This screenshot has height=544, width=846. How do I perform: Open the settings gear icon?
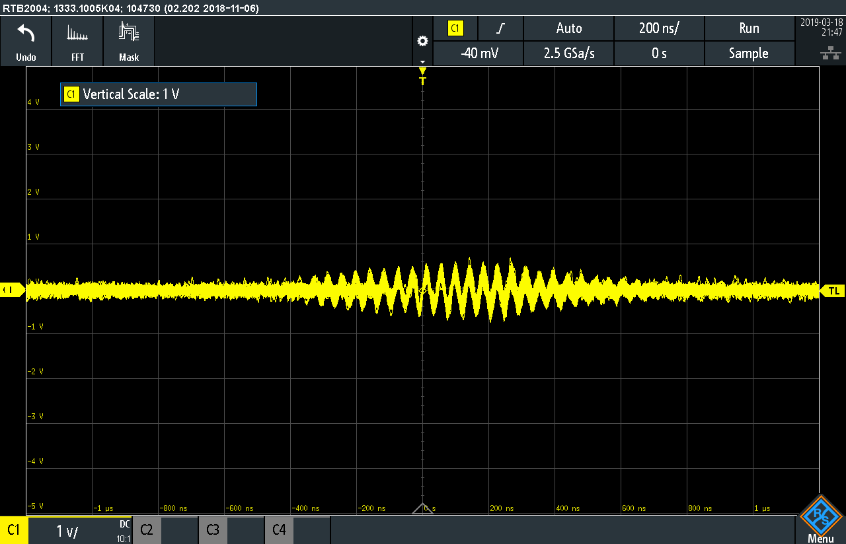(x=422, y=41)
